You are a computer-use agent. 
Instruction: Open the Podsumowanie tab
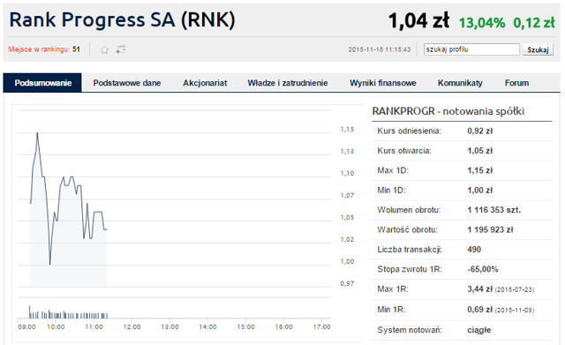click(x=42, y=83)
